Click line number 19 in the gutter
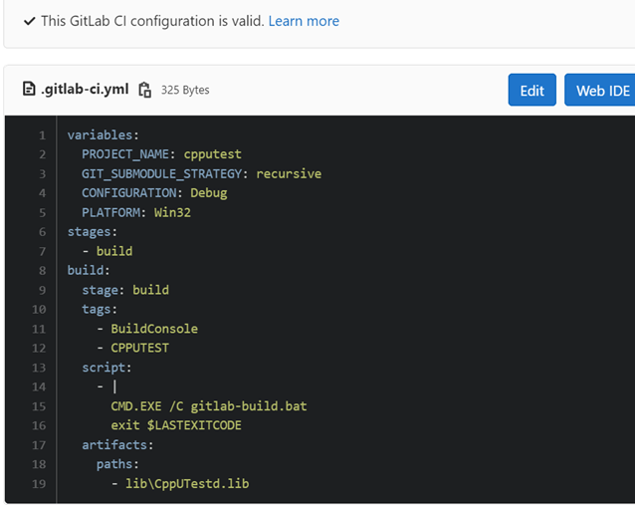The width and height of the screenshot is (635, 505). pyautogui.click(x=39, y=484)
